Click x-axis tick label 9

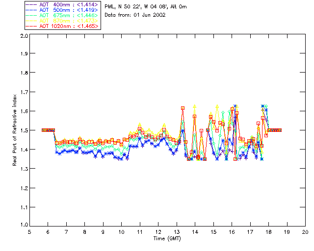point(103,232)
